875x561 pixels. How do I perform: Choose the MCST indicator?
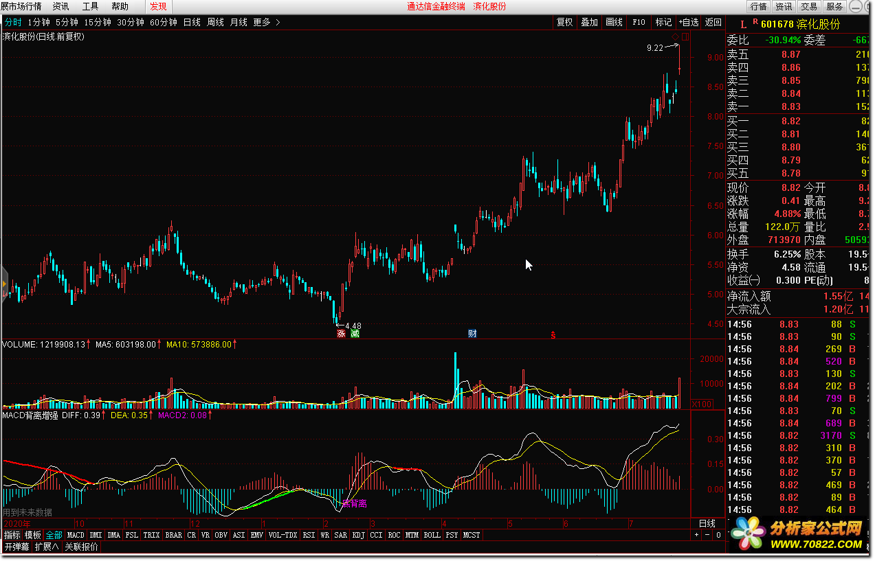pyautogui.click(x=472, y=535)
